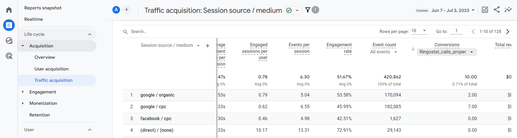Open the Home icon in the left rail
The width and height of the screenshot is (517, 138).
9,10
